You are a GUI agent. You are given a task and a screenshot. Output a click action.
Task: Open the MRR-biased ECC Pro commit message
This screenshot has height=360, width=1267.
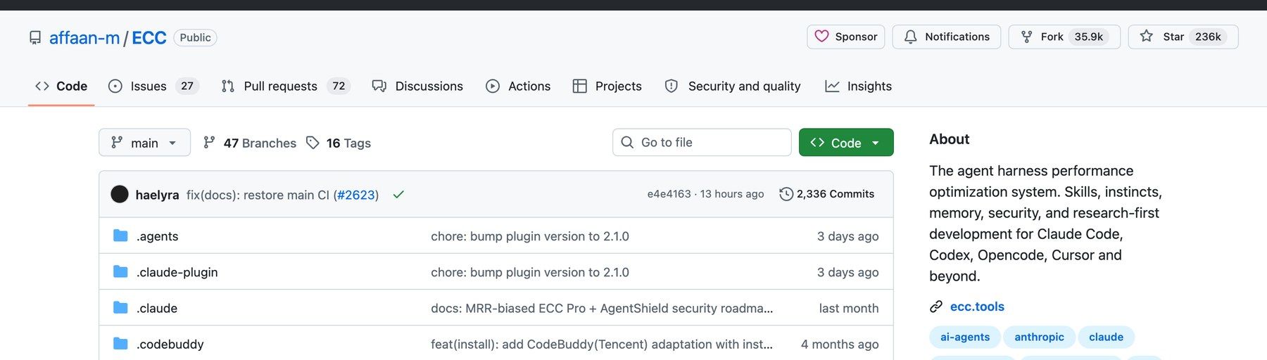(x=602, y=308)
